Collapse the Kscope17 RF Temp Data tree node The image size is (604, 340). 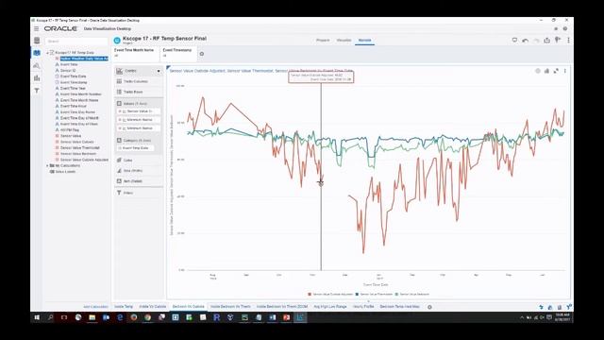coord(47,53)
